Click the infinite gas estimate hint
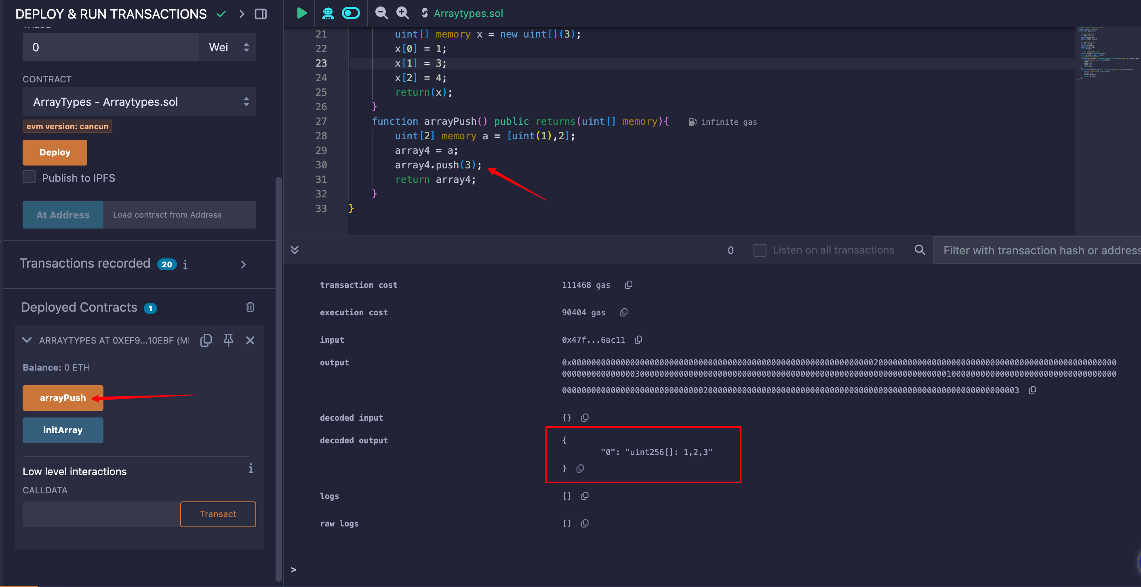Image resolution: width=1141 pixels, height=587 pixels. coord(723,122)
